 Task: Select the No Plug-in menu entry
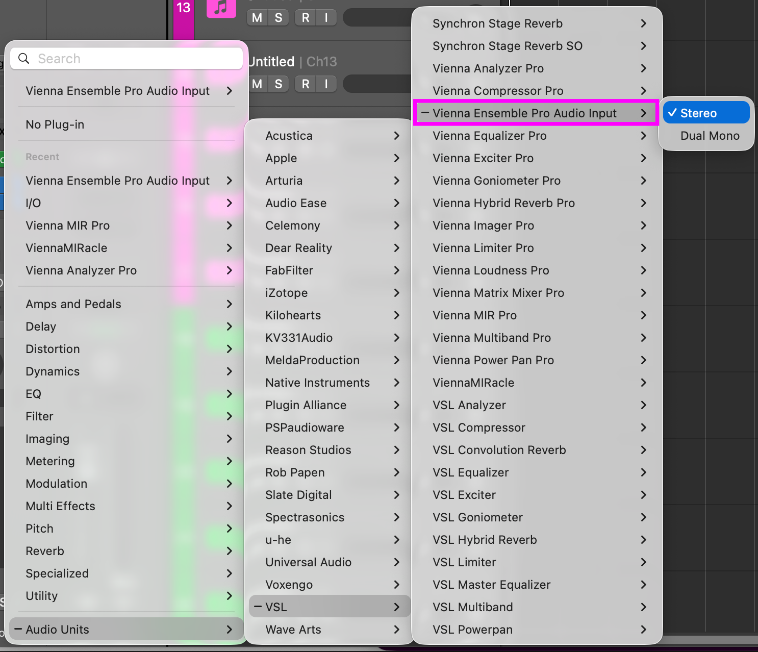pyautogui.click(x=55, y=124)
